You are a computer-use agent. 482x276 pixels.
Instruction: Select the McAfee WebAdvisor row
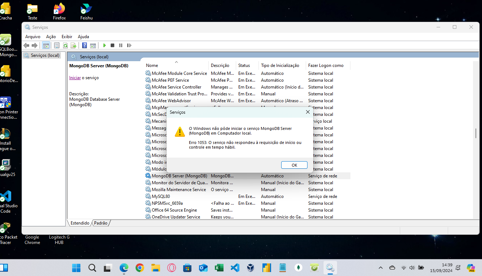coord(247,101)
